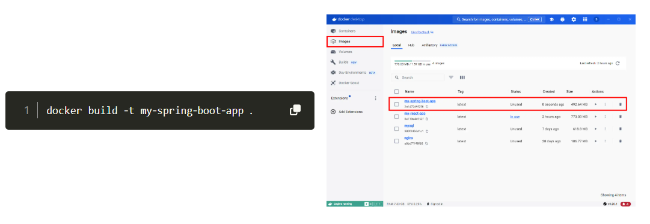This screenshot has width=650, height=224.
Task: Sort images by Size column
Action: [569, 91]
